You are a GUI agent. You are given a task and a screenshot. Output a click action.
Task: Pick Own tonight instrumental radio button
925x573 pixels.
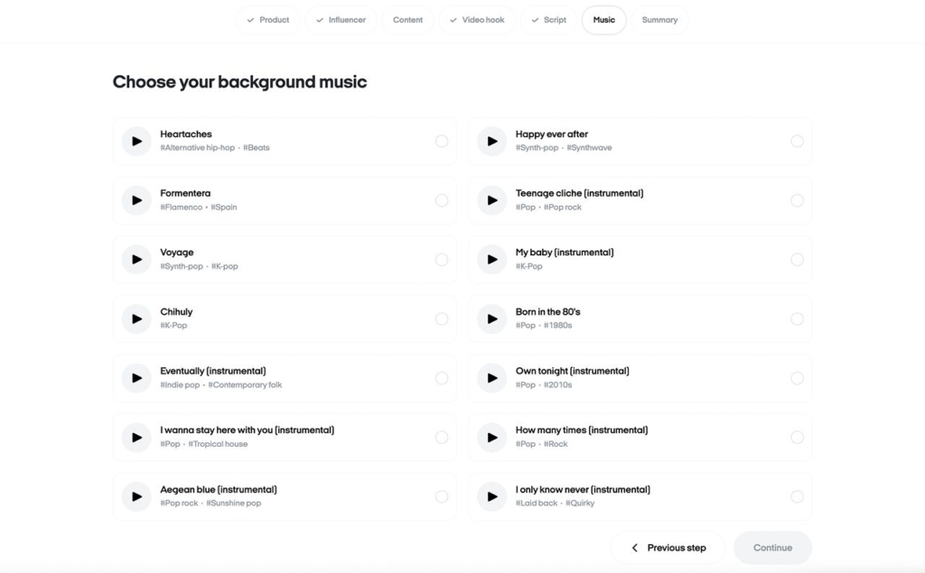(x=796, y=378)
